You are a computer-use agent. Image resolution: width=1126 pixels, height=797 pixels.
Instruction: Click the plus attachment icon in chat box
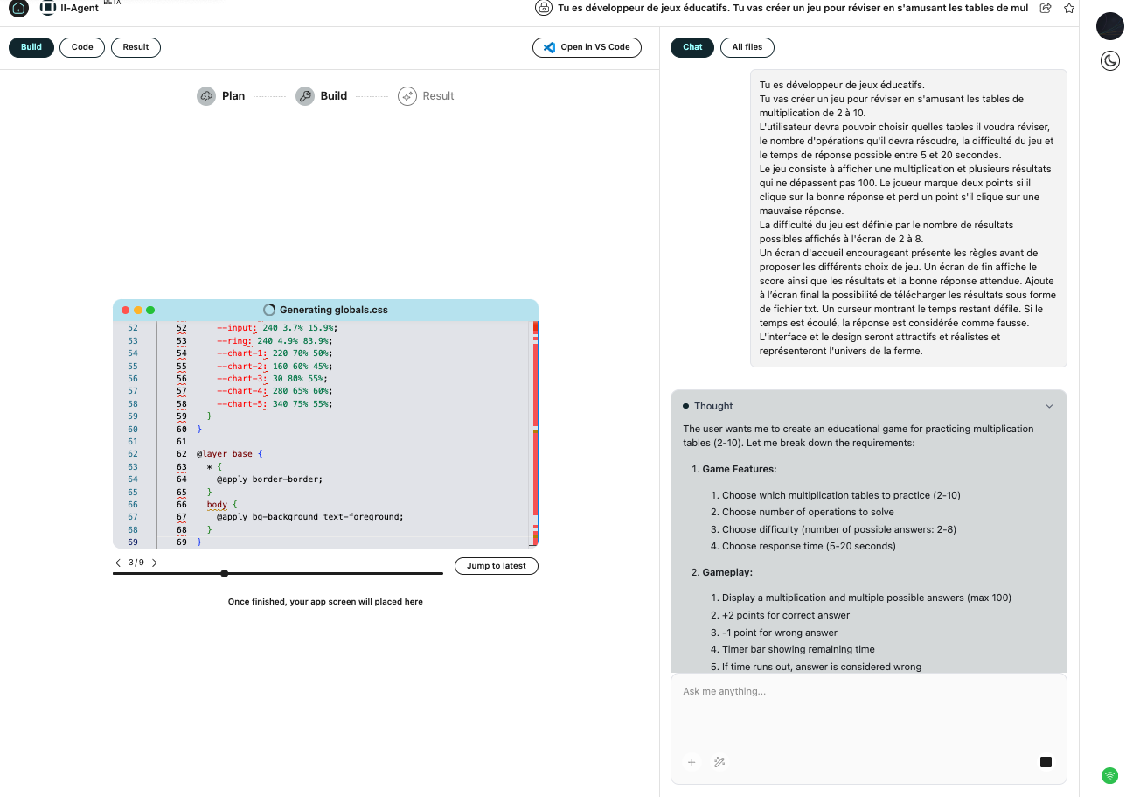point(692,762)
